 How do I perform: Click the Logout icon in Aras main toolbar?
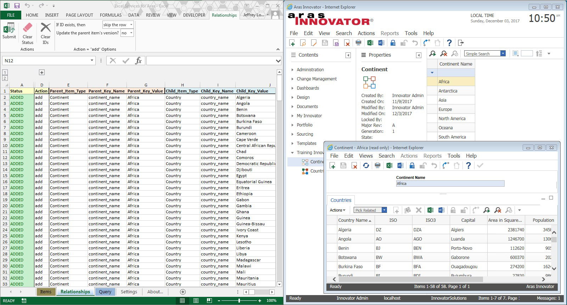tap(460, 43)
